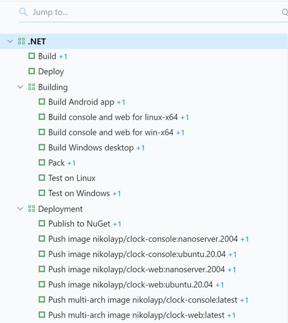Click the .NET project grid icon
The height and width of the screenshot is (323, 288).
[22, 41]
